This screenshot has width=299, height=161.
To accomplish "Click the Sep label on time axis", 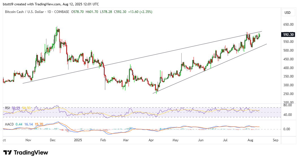I will pos(276,140).
